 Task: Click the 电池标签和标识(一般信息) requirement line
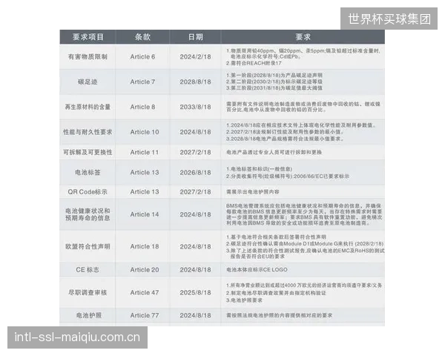(259, 169)
